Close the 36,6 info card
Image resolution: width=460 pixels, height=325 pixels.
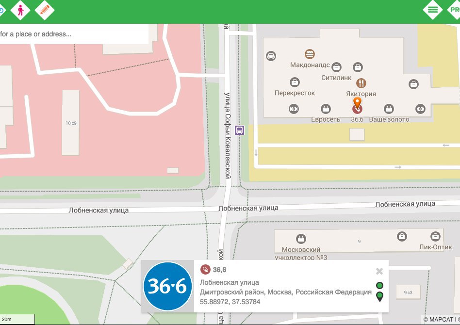click(x=379, y=271)
